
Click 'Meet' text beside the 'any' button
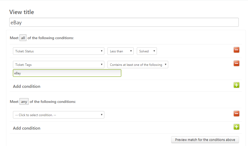[14, 102]
